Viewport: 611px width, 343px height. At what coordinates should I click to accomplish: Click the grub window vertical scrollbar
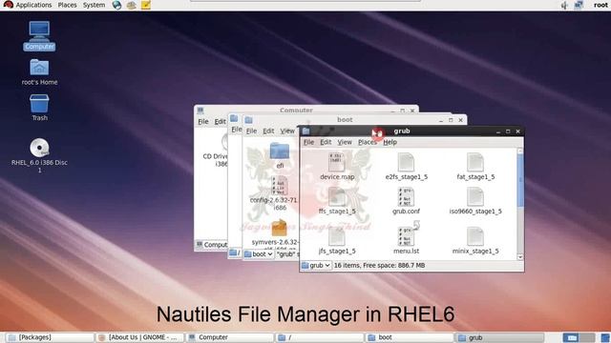519,180
